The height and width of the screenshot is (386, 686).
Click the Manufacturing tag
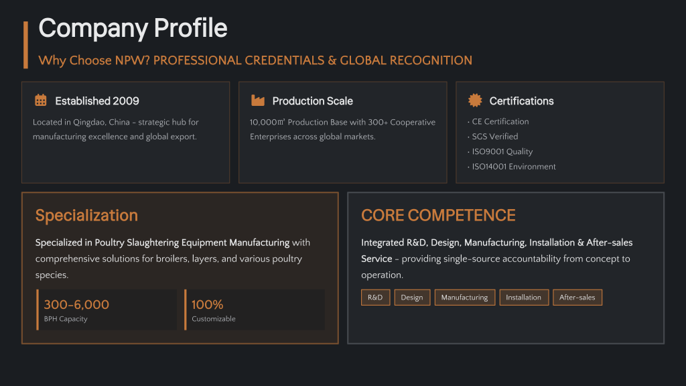coord(464,298)
